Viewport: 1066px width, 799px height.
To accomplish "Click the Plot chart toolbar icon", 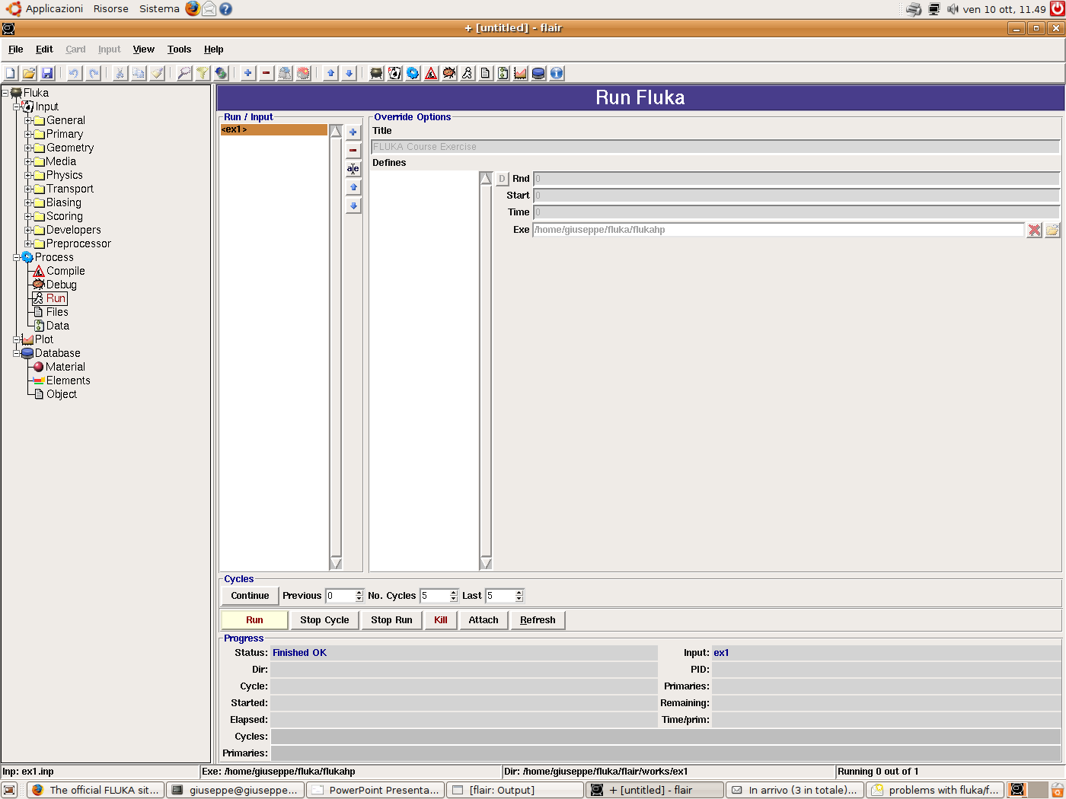I will 521,73.
